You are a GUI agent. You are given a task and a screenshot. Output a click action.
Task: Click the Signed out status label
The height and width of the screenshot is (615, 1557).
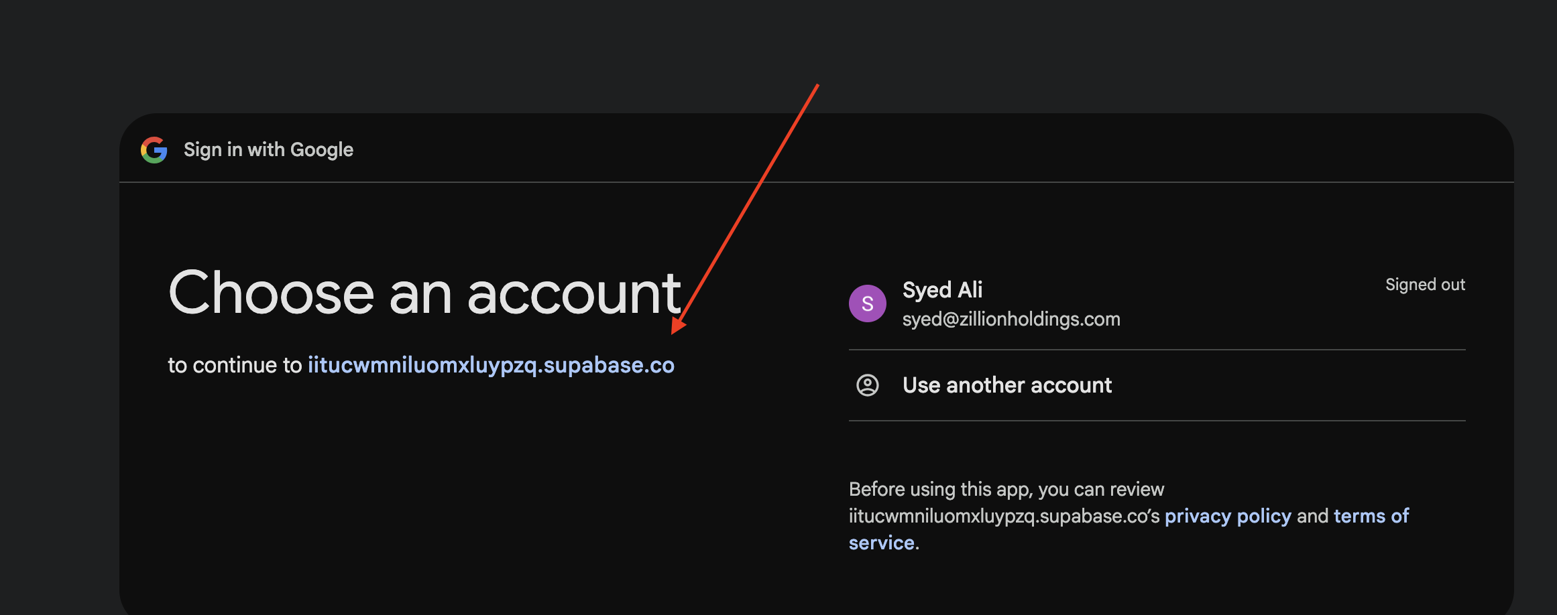pos(1425,285)
